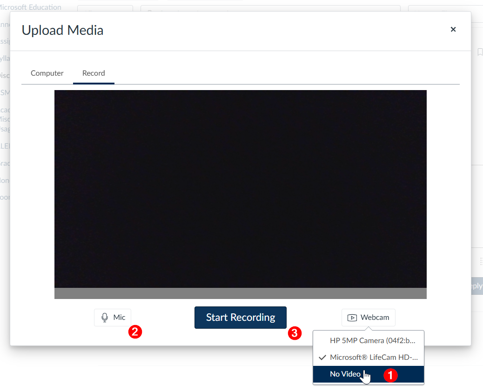
Task: Close the Upload Media dialog
Action: 453,30
